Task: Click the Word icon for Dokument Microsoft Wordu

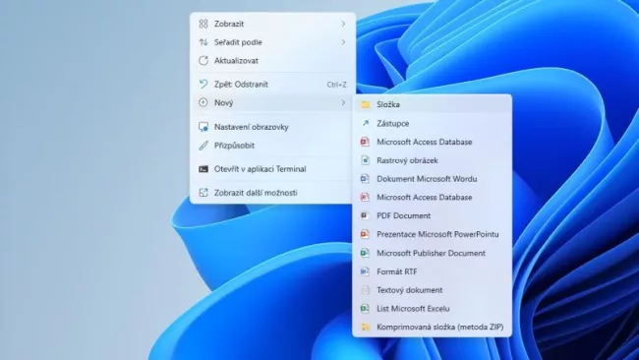Action: point(365,179)
